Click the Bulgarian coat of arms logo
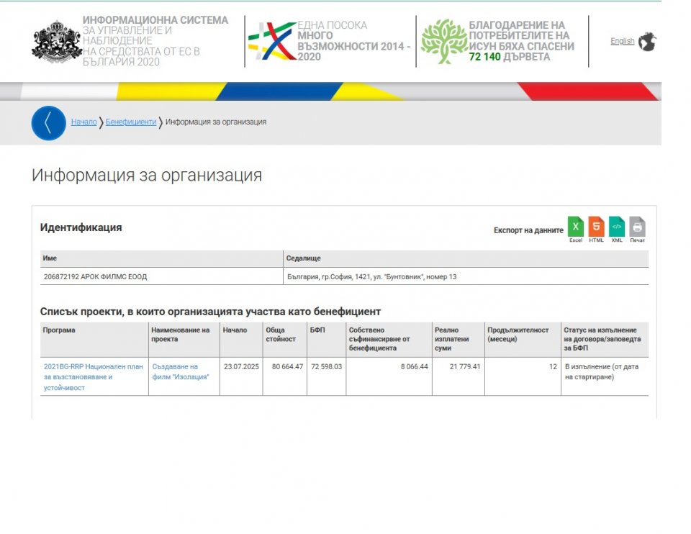The height and width of the screenshot is (534, 691). tap(56, 42)
